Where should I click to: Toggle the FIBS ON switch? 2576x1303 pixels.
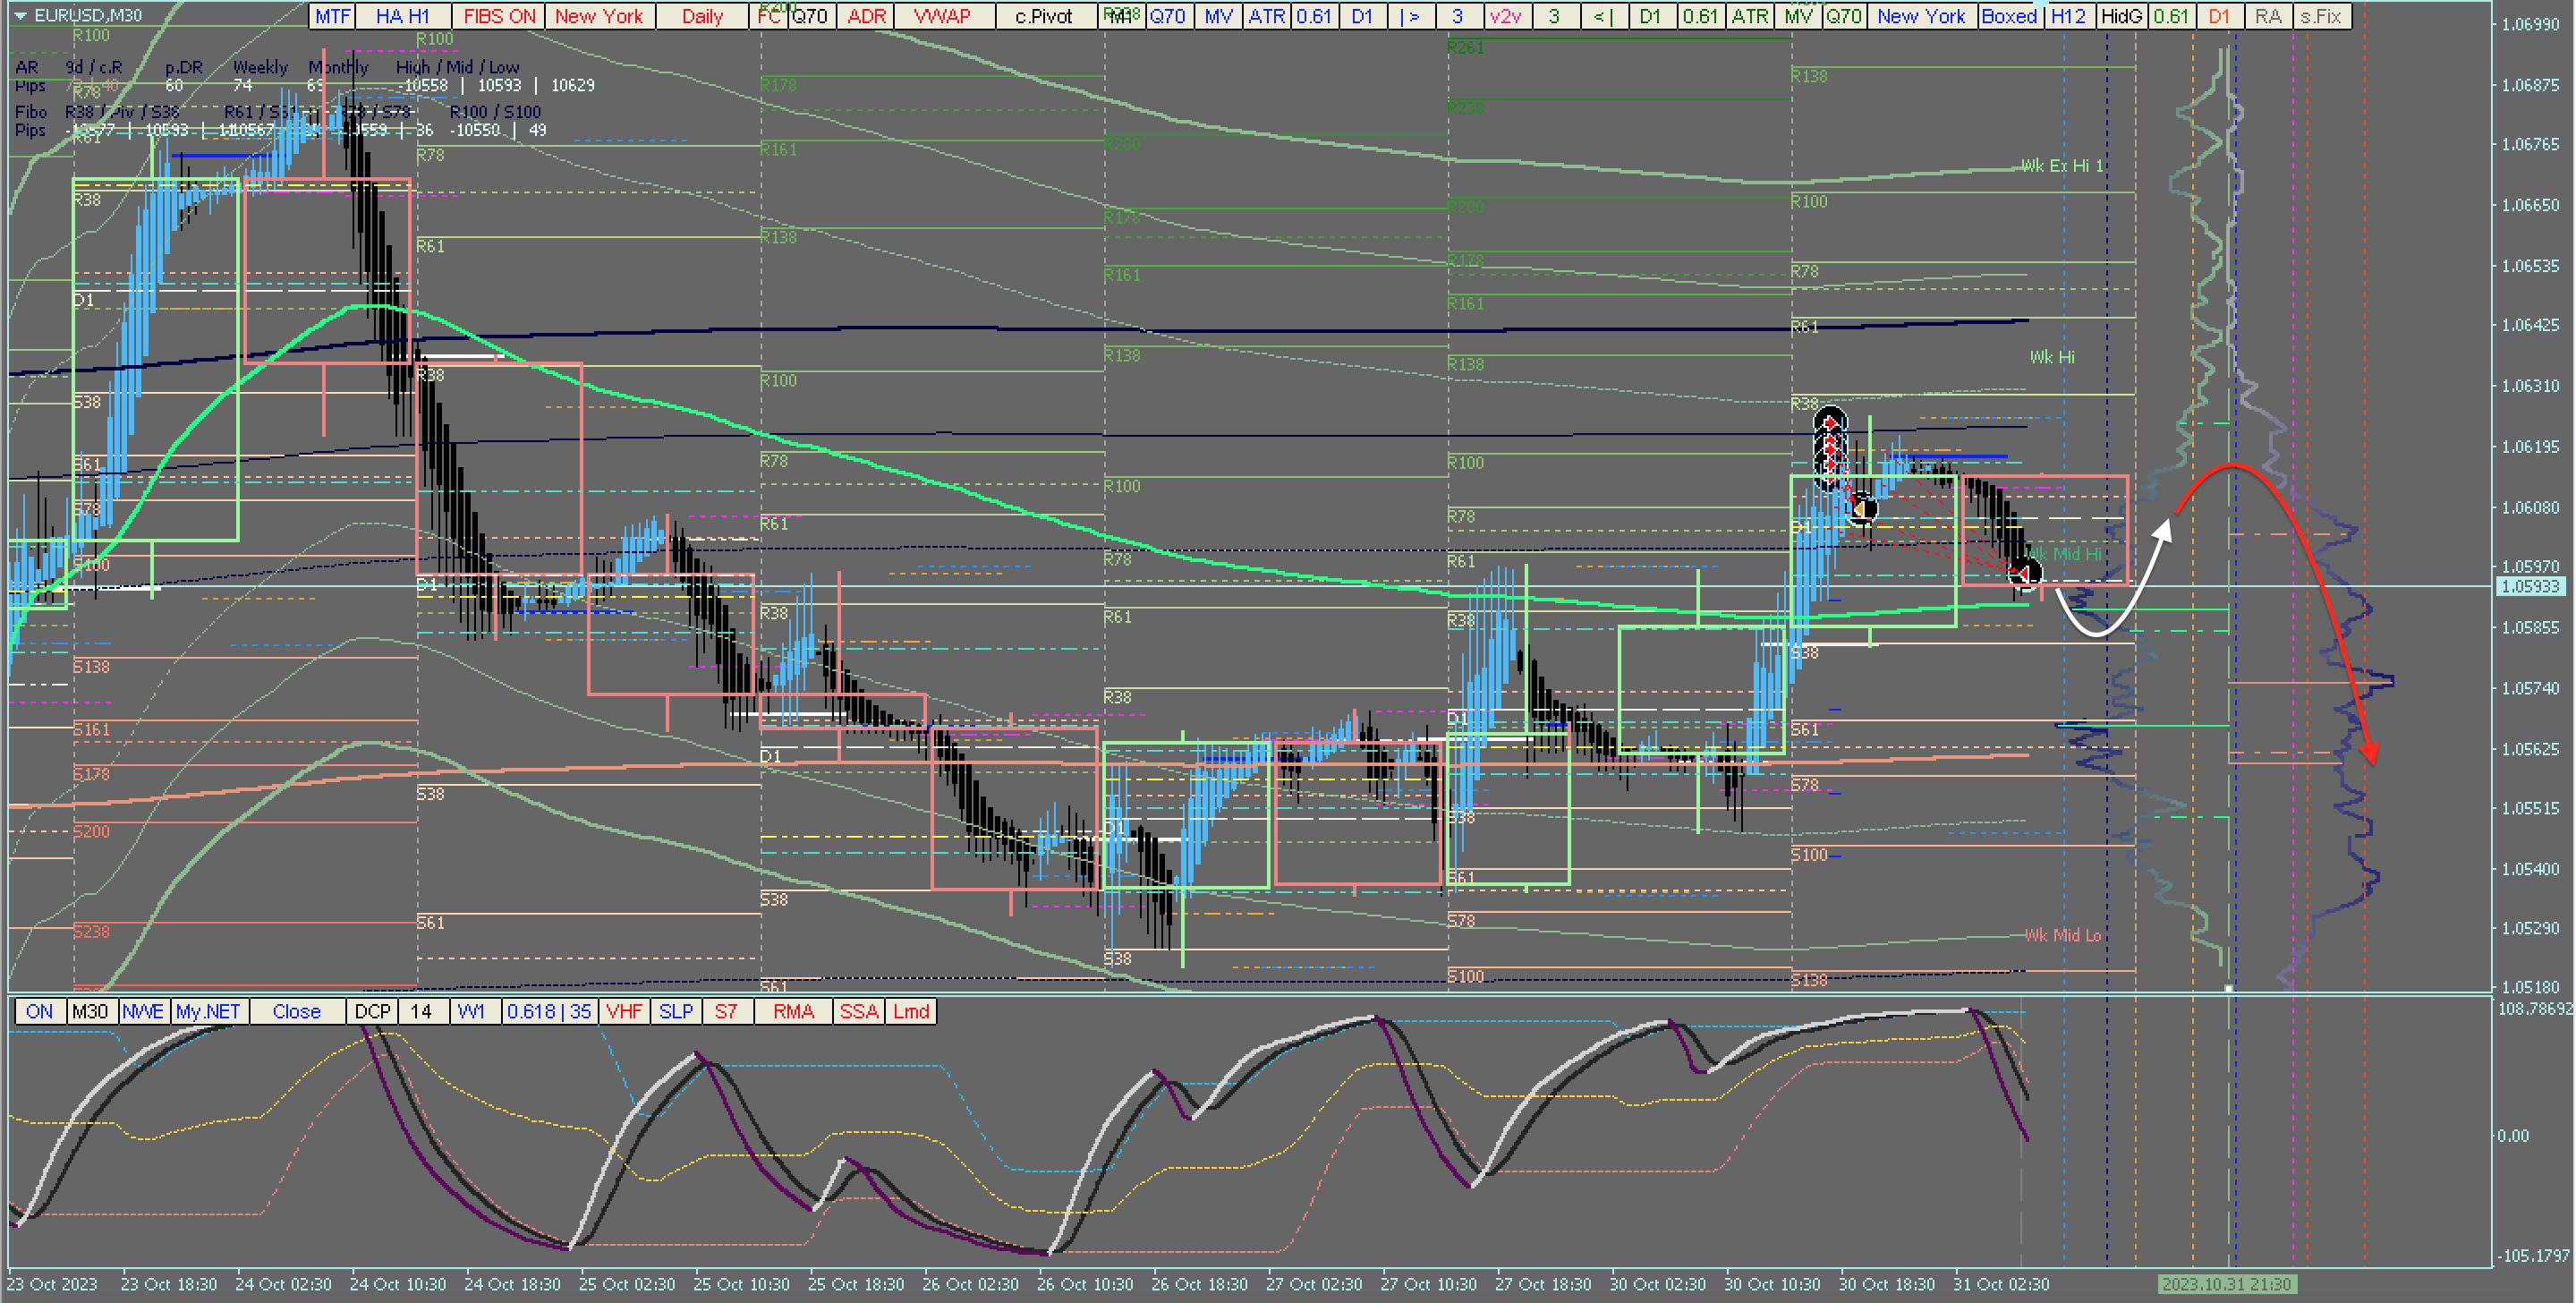click(499, 16)
